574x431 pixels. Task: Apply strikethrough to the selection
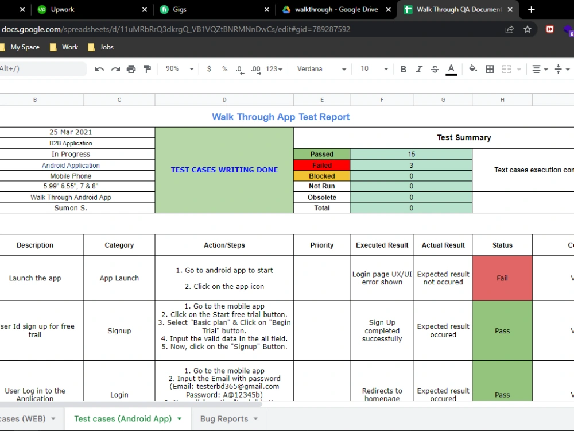[x=435, y=68]
